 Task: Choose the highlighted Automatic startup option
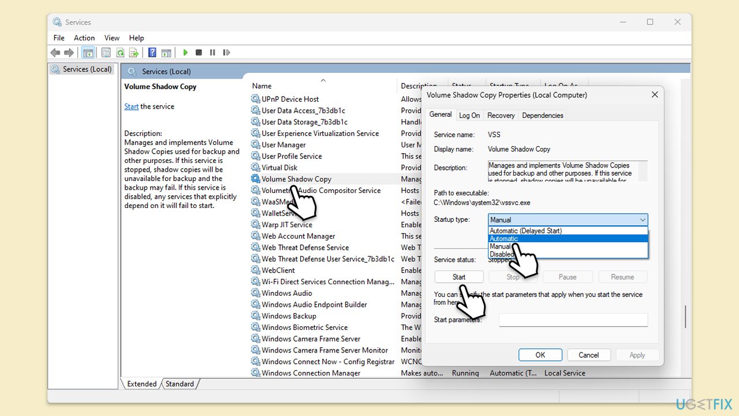point(568,239)
